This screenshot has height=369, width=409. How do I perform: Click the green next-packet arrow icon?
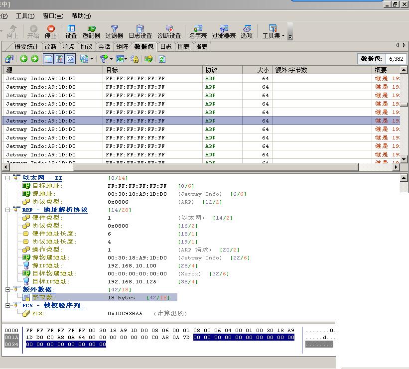point(34,59)
